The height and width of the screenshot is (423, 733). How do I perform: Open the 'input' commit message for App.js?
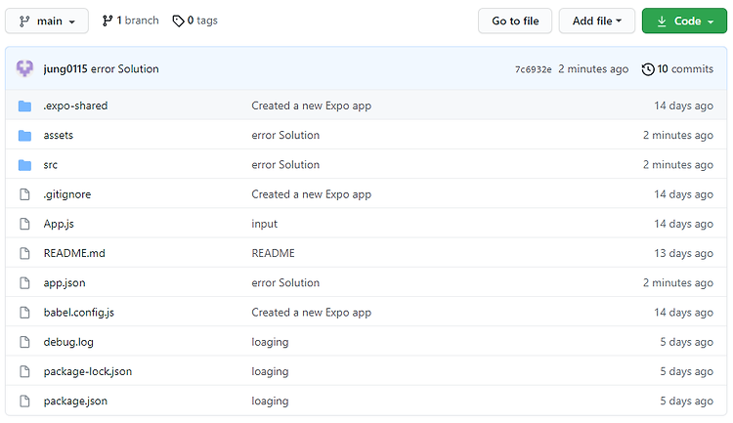click(265, 225)
